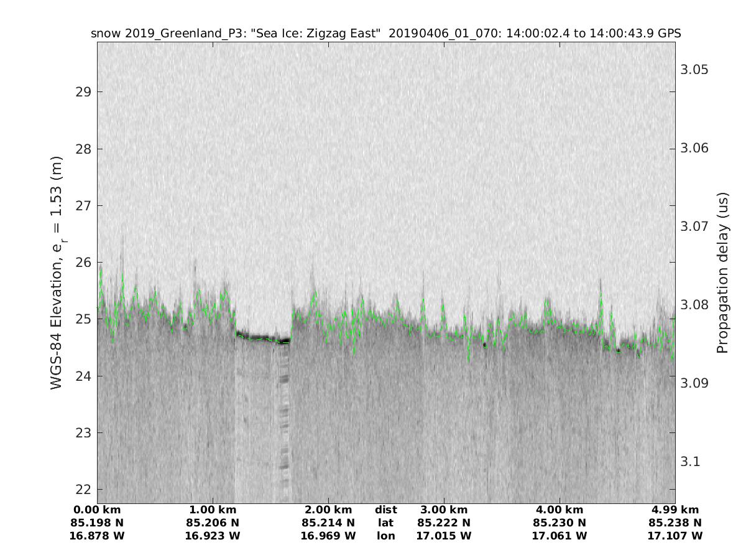The image size is (746, 560).
Task: Click the 25 elevation tick label
Action: [84, 319]
